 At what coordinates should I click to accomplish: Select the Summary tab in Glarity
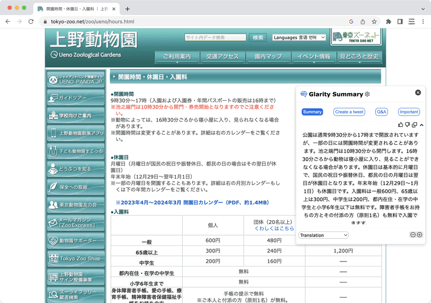[312, 112]
